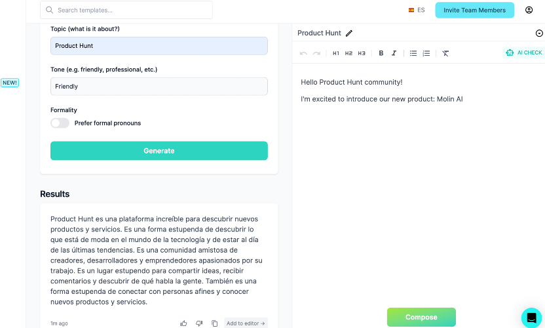The width and height of the screenshot is (545, 328).
Task: Focus the Search templates field
Action: tap(126, 10)
